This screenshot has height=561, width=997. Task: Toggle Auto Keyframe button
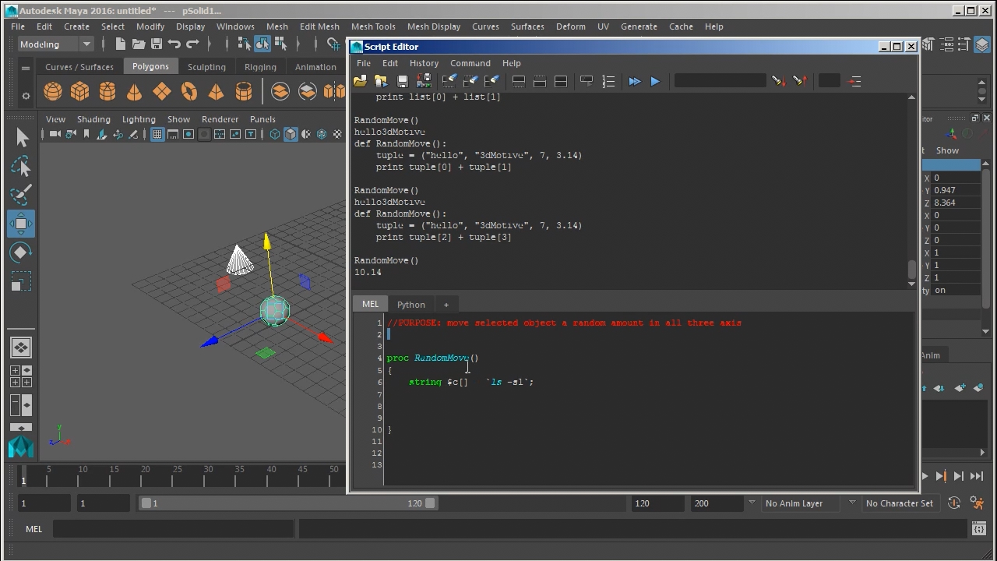pyautogui.click(x=954, y=503)
